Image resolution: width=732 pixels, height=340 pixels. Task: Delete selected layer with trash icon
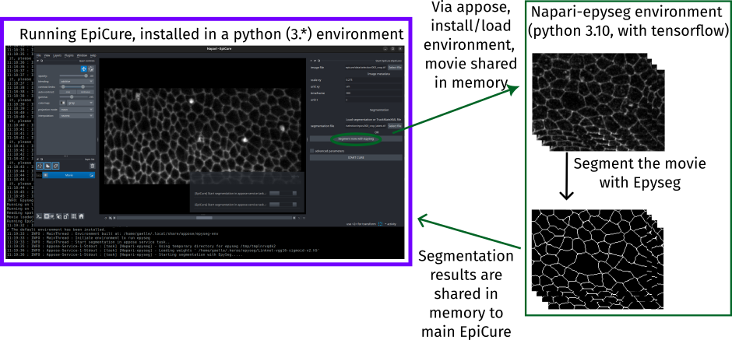[x=92, y=166]
